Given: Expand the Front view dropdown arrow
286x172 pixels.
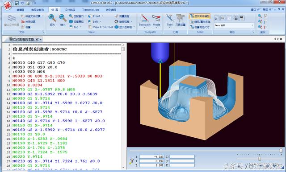Looking at the screenshot, I should point(102,16).
